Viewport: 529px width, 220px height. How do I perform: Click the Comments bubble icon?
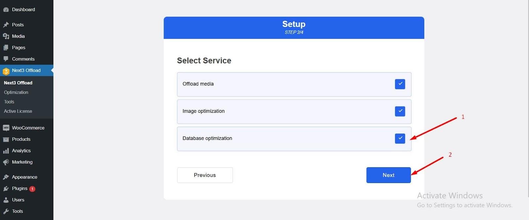pyautogui.click(x=6, y=59)
